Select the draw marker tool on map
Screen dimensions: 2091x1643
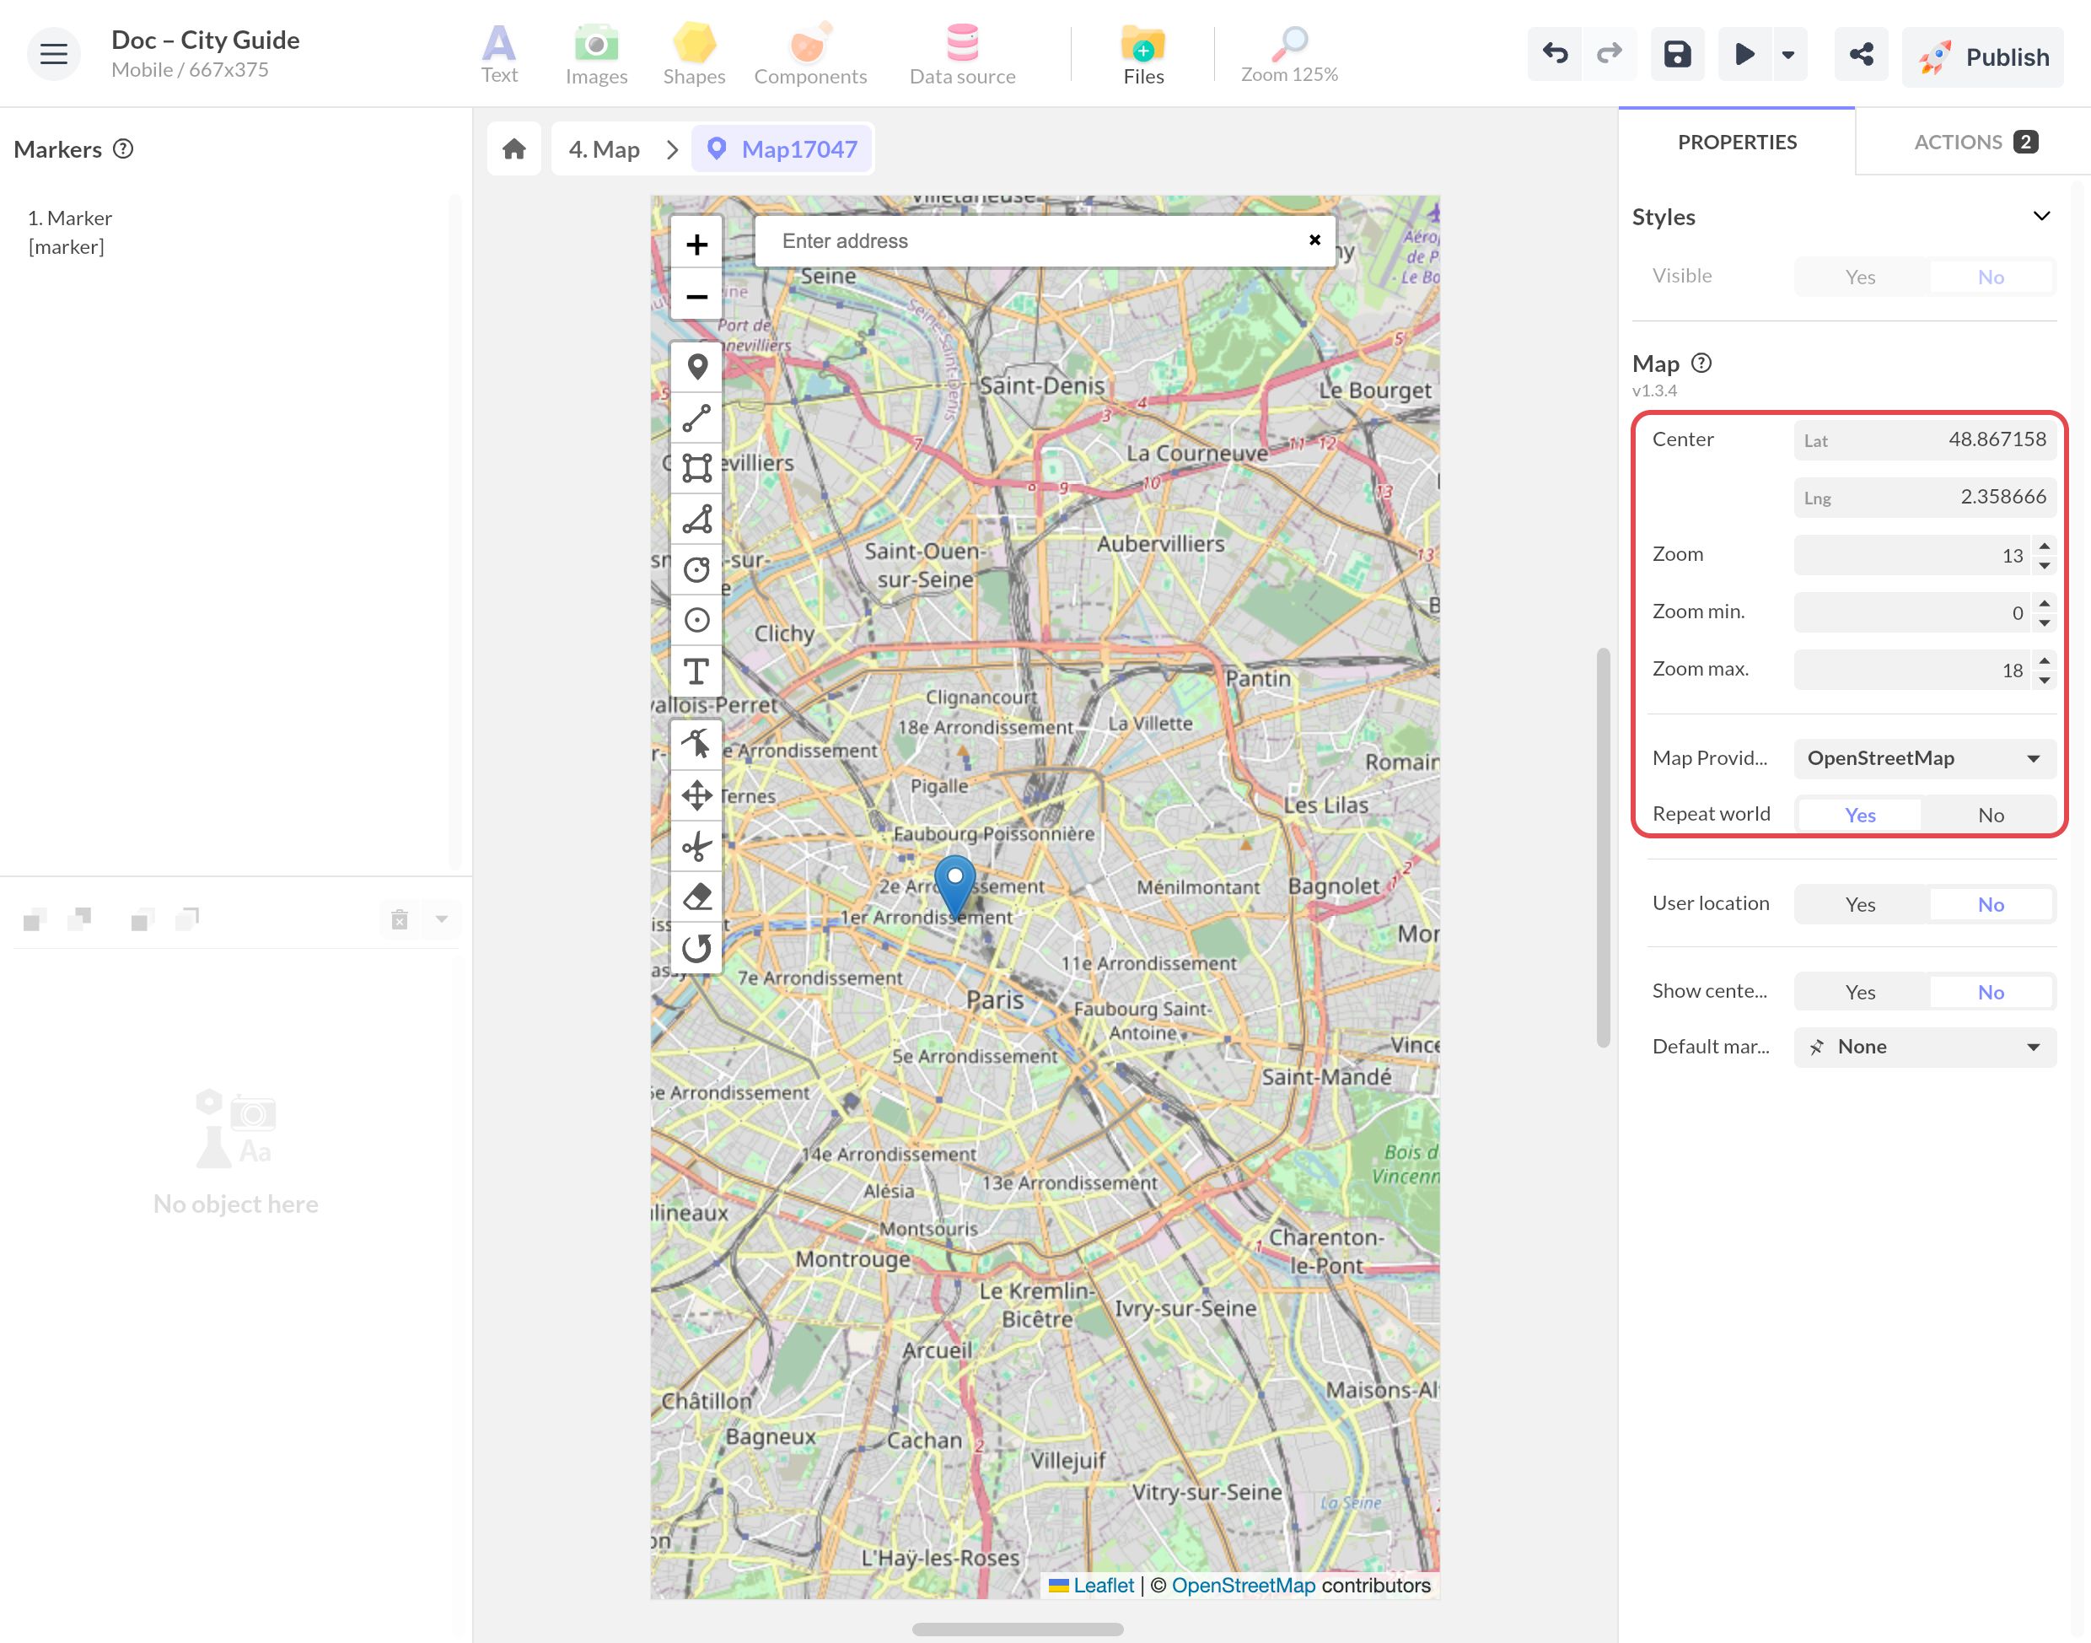pyautogui.click(x=696, y=367)
